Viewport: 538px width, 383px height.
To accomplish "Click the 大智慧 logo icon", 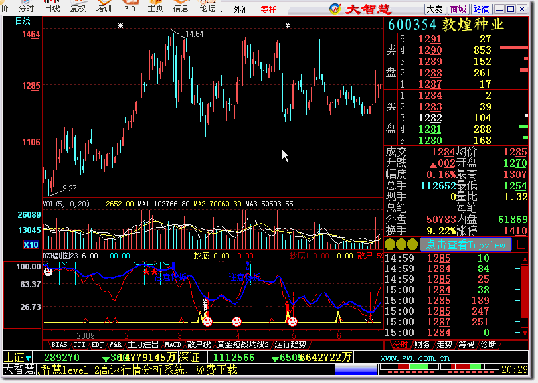I will (335, 9).
